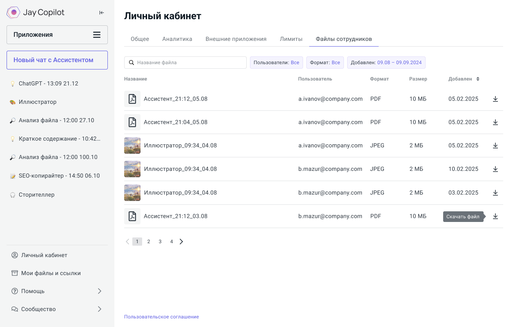The width and height of the screenshot is (513, 327).
Task: Go to the next page arrow
Action: click(181, 242)
